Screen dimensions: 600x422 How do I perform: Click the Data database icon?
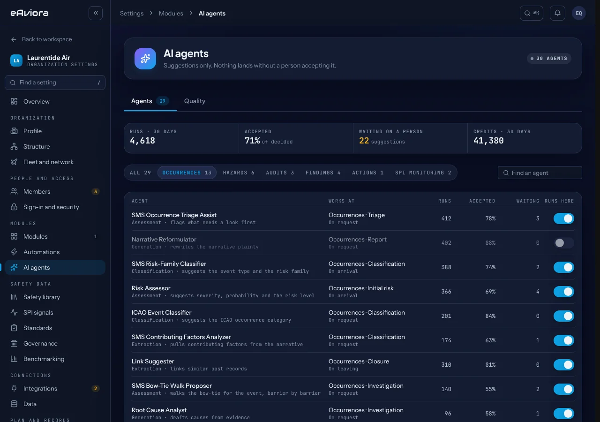14,404
